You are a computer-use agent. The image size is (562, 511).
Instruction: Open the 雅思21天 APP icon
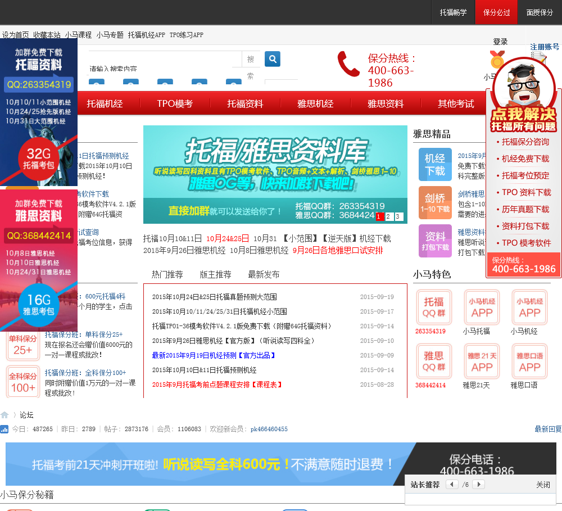[x=482, y=361]
